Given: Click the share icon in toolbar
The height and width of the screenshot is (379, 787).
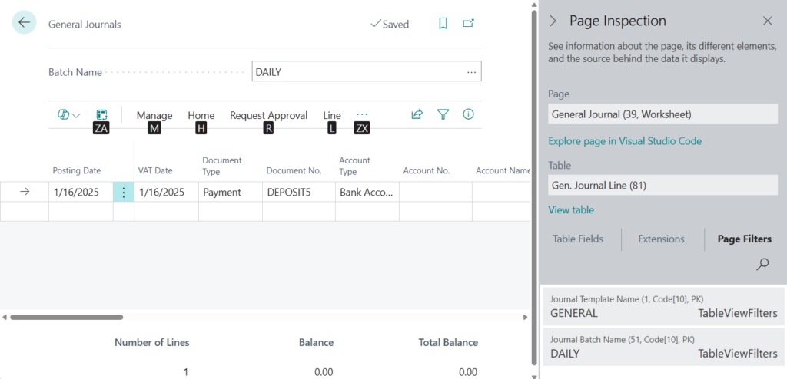Looking at the screenshot, I should (417, 114).
